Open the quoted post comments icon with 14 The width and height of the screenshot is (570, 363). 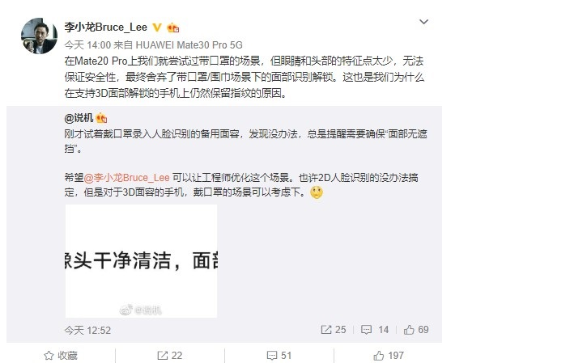(x=375, y=330)
